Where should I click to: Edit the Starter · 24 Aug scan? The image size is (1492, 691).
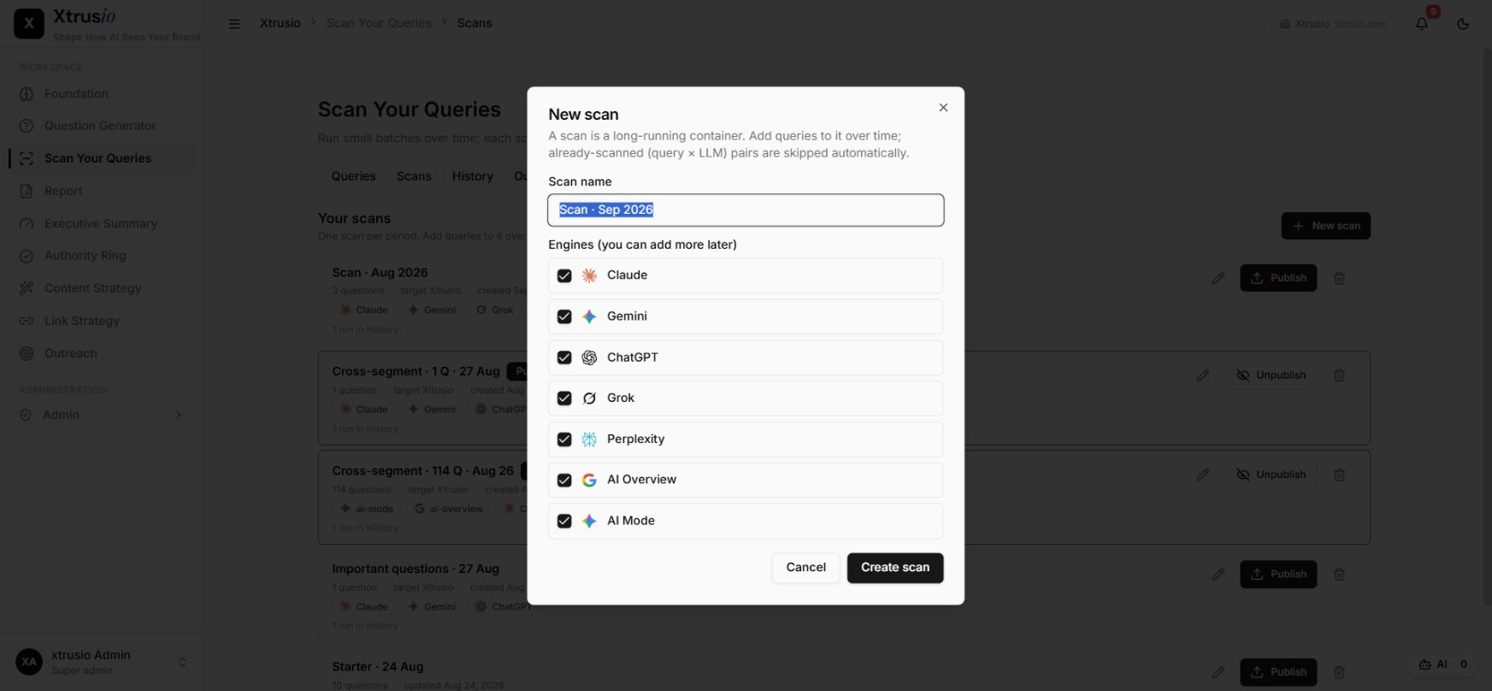click(1218, 672)
